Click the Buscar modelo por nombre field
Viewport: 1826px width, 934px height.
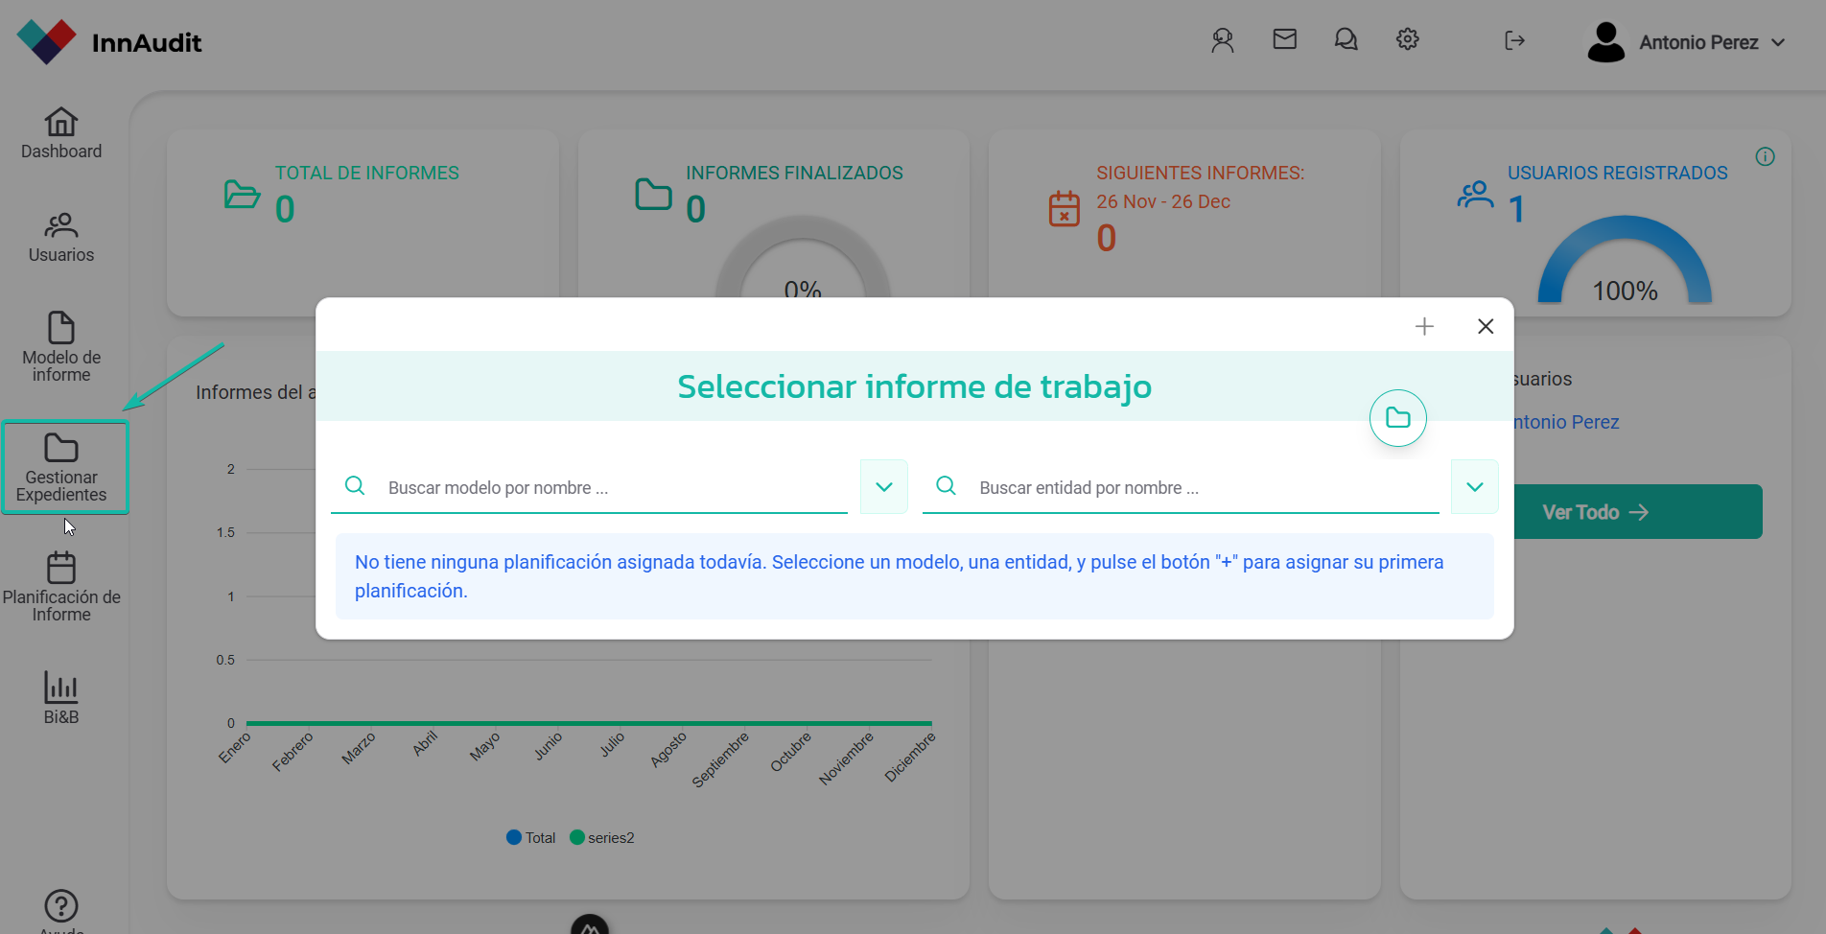(614, 488)
